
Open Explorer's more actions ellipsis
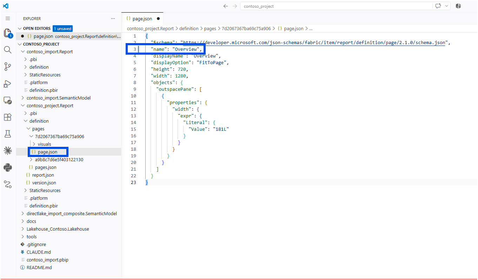click(x=113, y=19)
